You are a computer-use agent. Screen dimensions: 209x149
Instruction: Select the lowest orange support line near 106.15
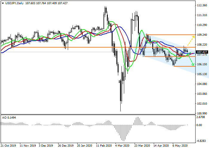pyautogui.click(x=184, y=66)
